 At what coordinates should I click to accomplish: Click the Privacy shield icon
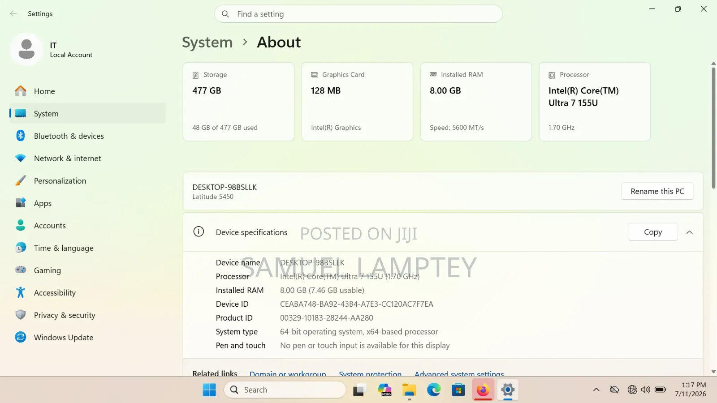(21, 315)
